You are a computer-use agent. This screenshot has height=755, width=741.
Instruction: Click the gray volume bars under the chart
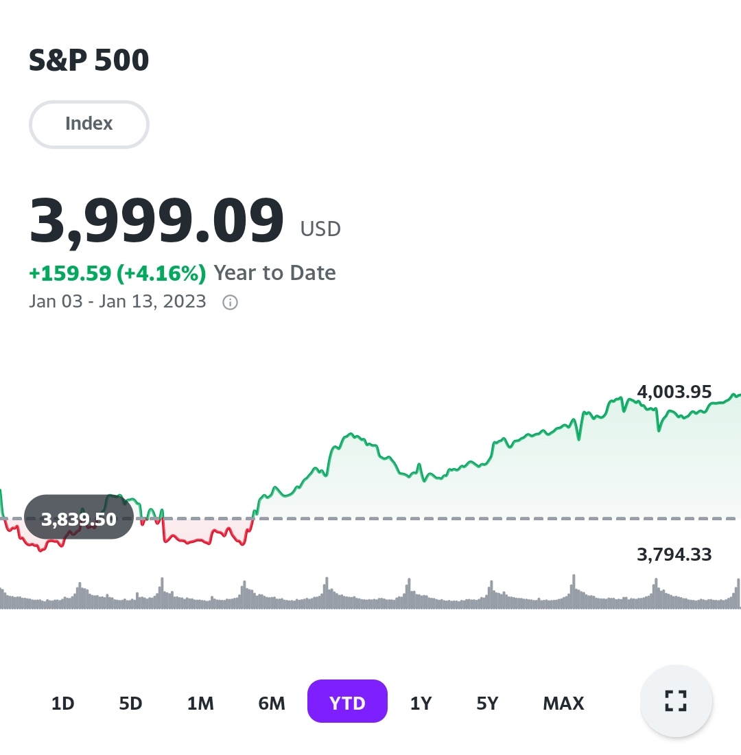370,597
